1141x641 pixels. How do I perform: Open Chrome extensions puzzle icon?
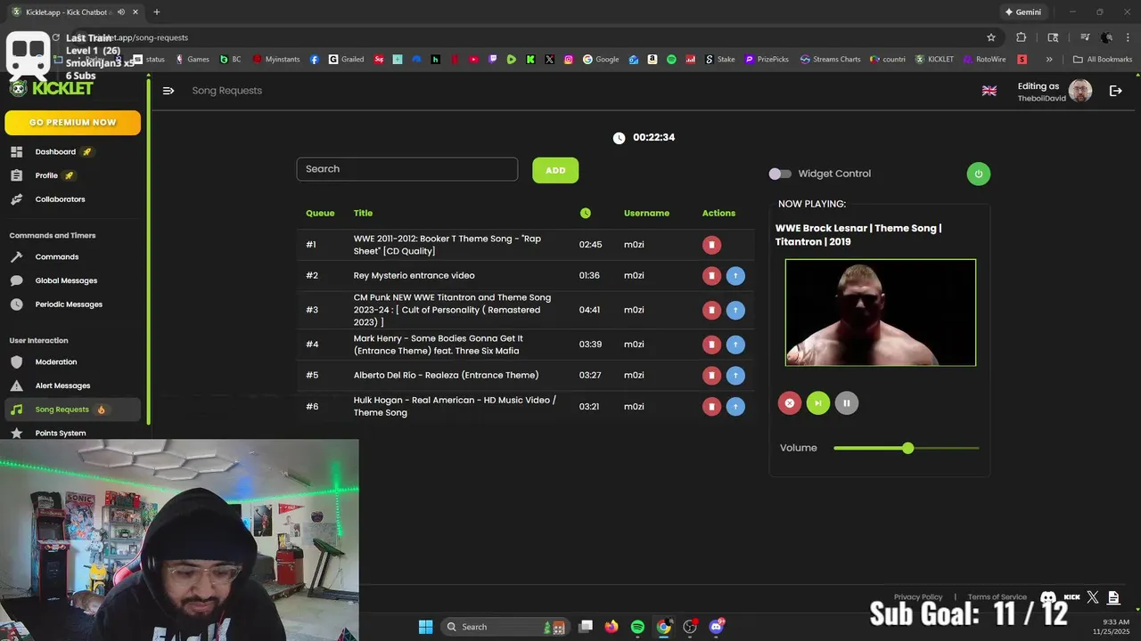pos(1021,37)
